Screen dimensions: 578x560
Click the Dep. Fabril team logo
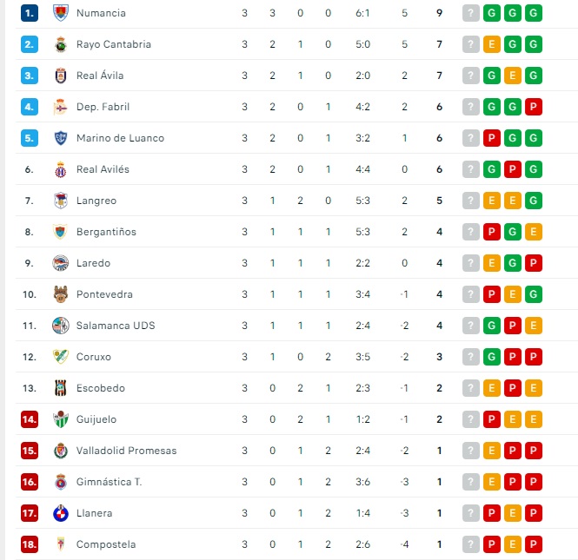(60, 107)
